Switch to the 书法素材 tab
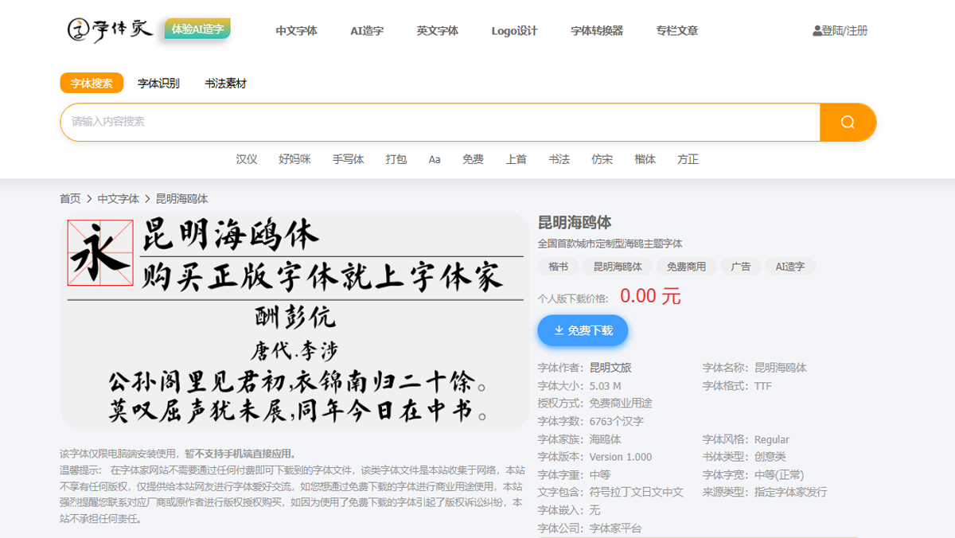The width and height of the screenshot is (955, 538). pyautogui.click(x=225, y=83)
